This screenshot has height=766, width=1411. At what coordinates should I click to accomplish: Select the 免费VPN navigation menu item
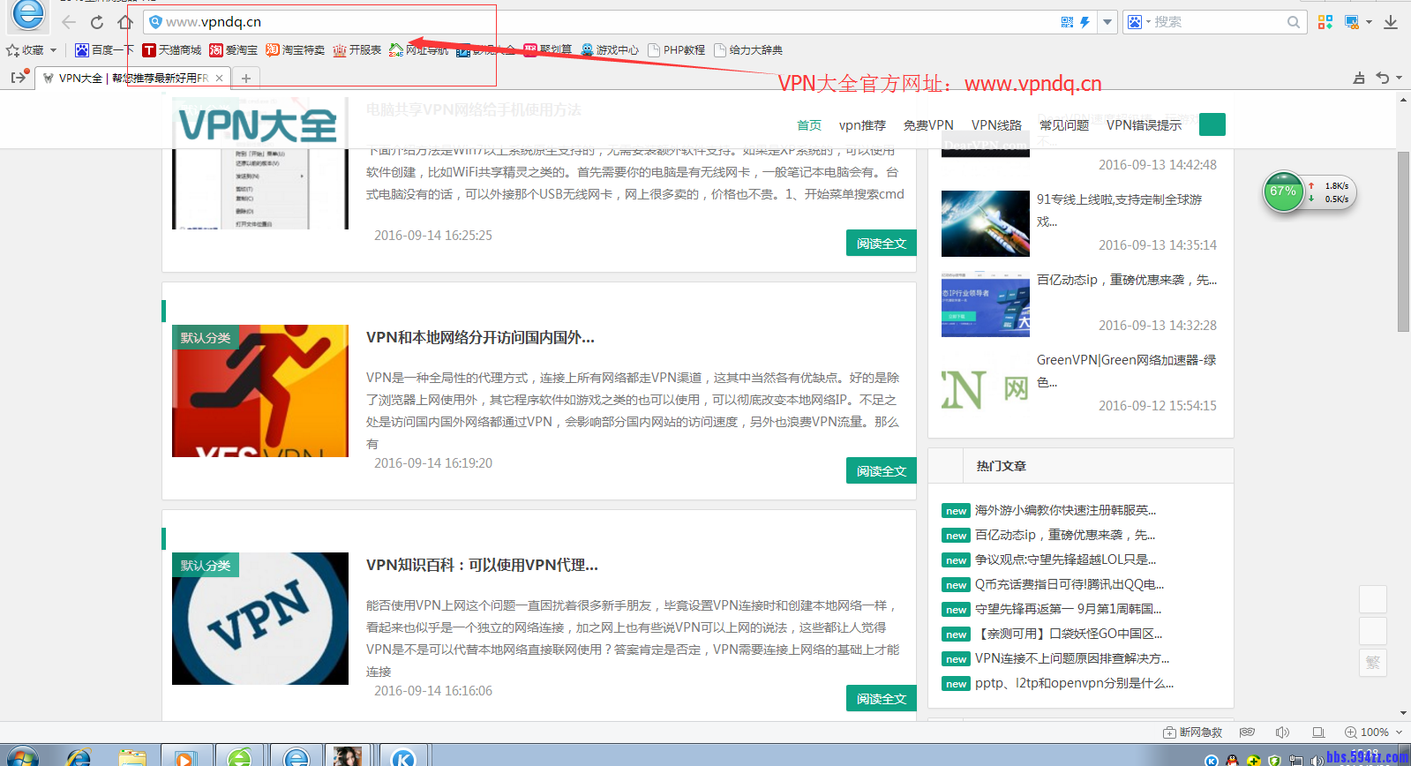[927, 125]
